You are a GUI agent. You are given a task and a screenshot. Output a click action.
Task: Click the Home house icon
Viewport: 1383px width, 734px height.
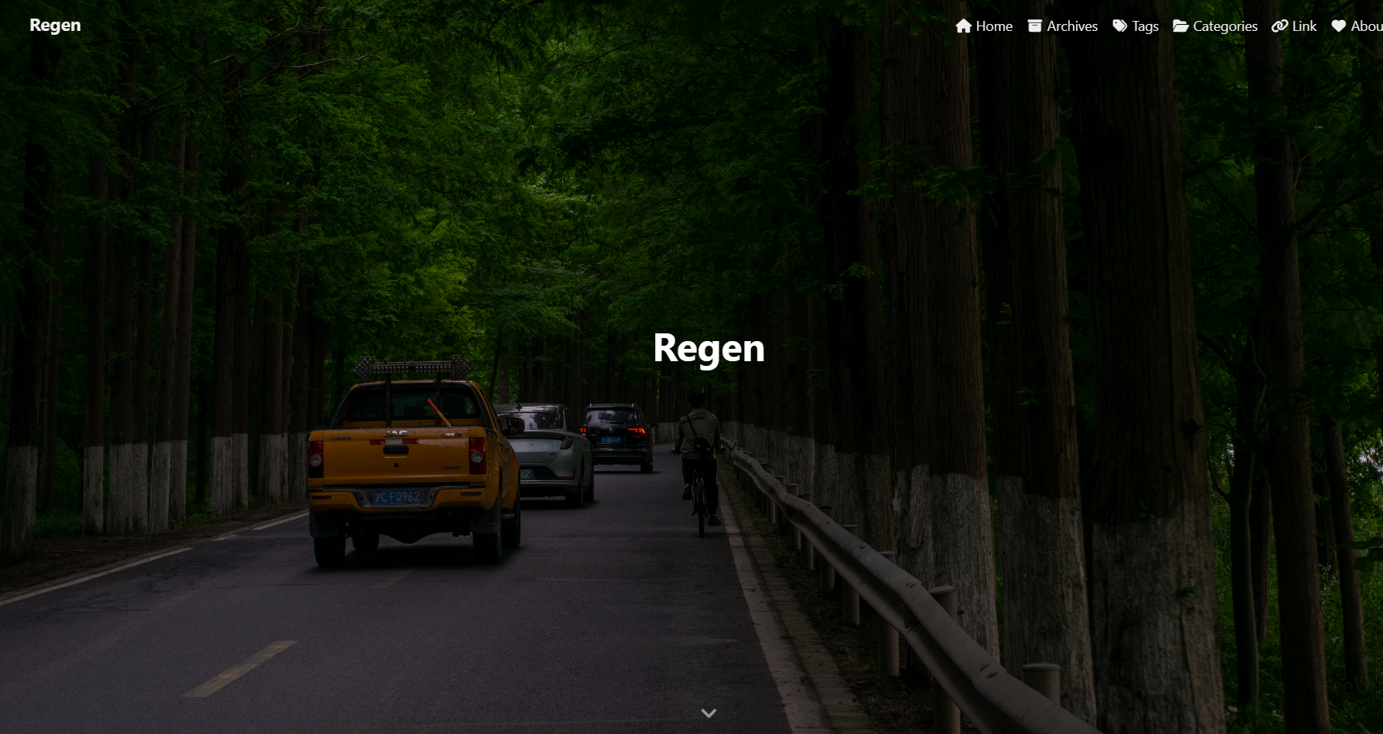tap(963, 26)
